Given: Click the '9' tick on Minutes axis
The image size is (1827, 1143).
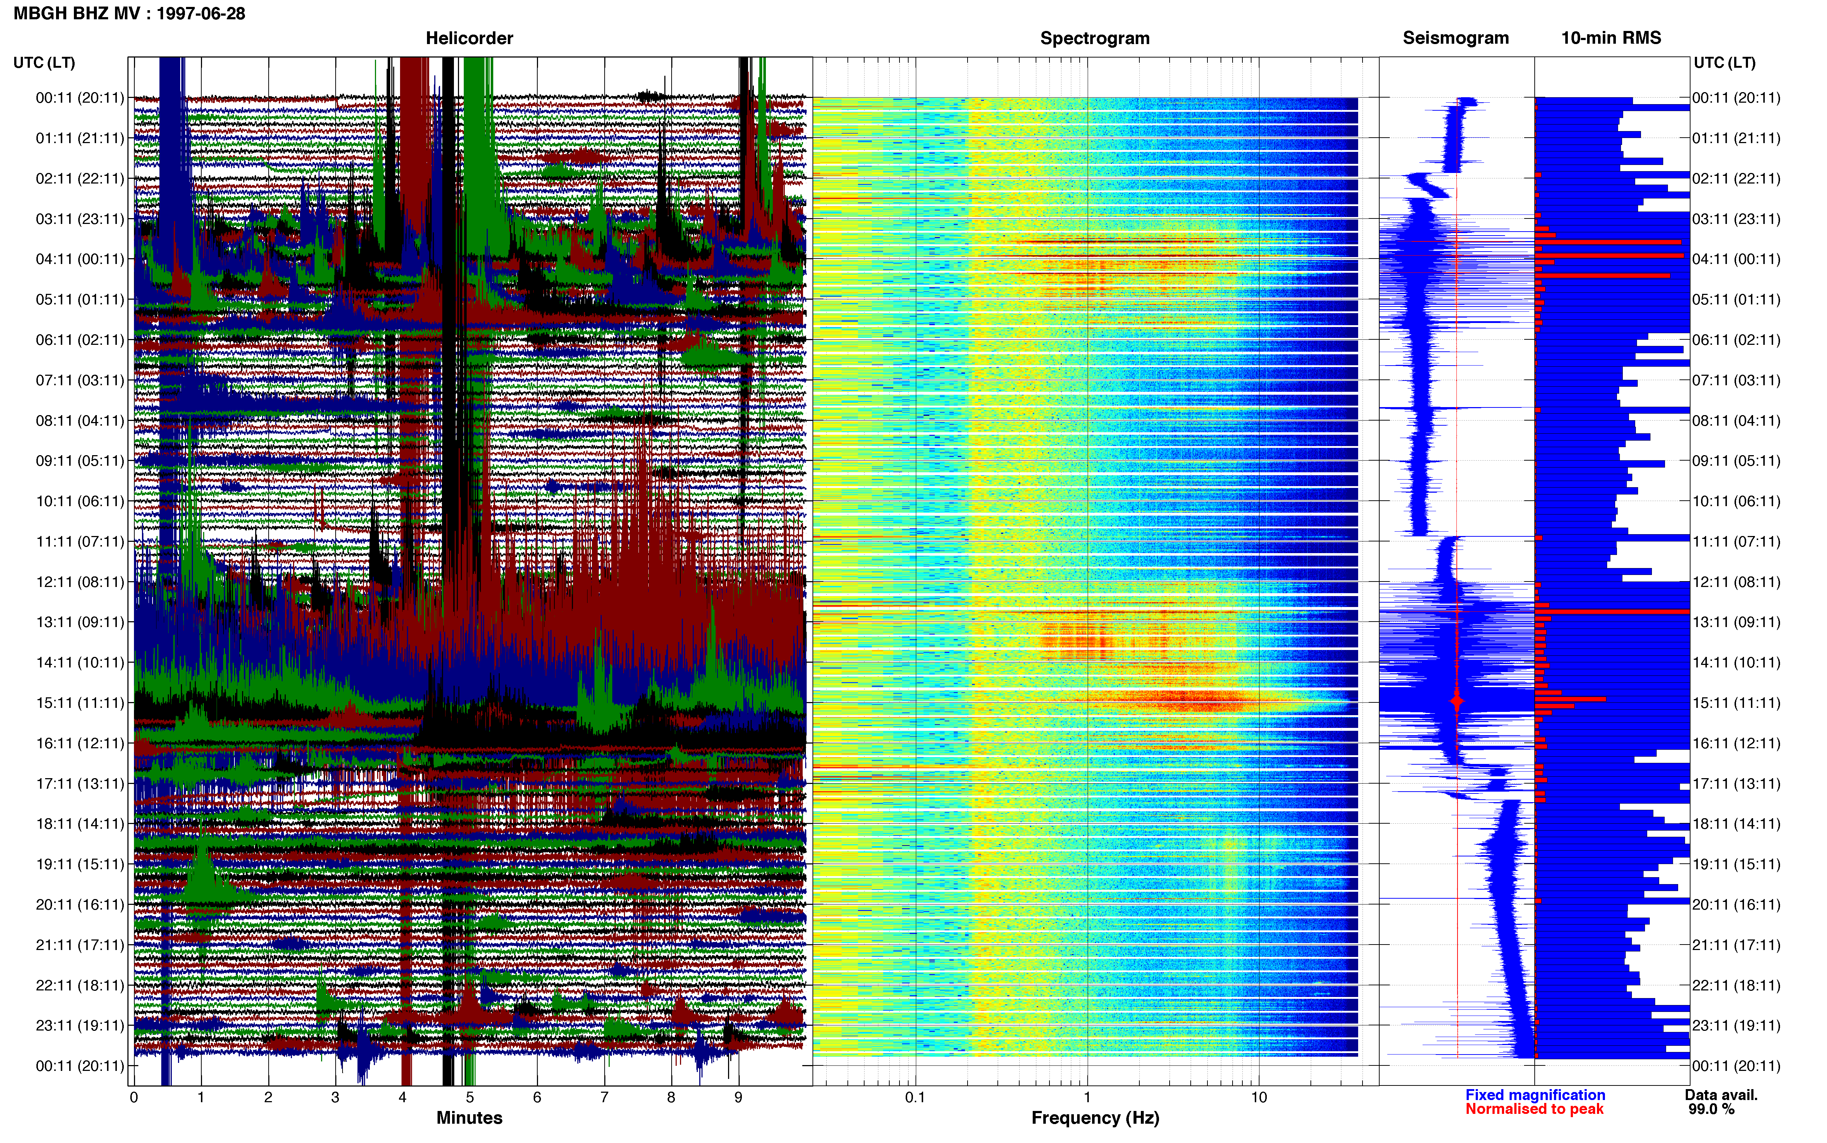Looking at the screenshot, I should (738, 1097).
